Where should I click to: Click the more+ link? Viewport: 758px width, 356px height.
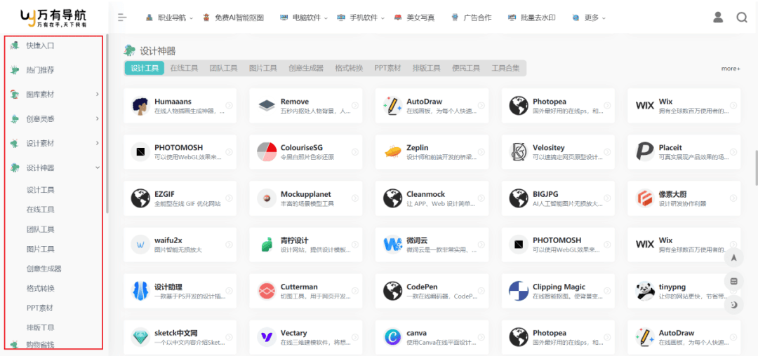[730, 69]
